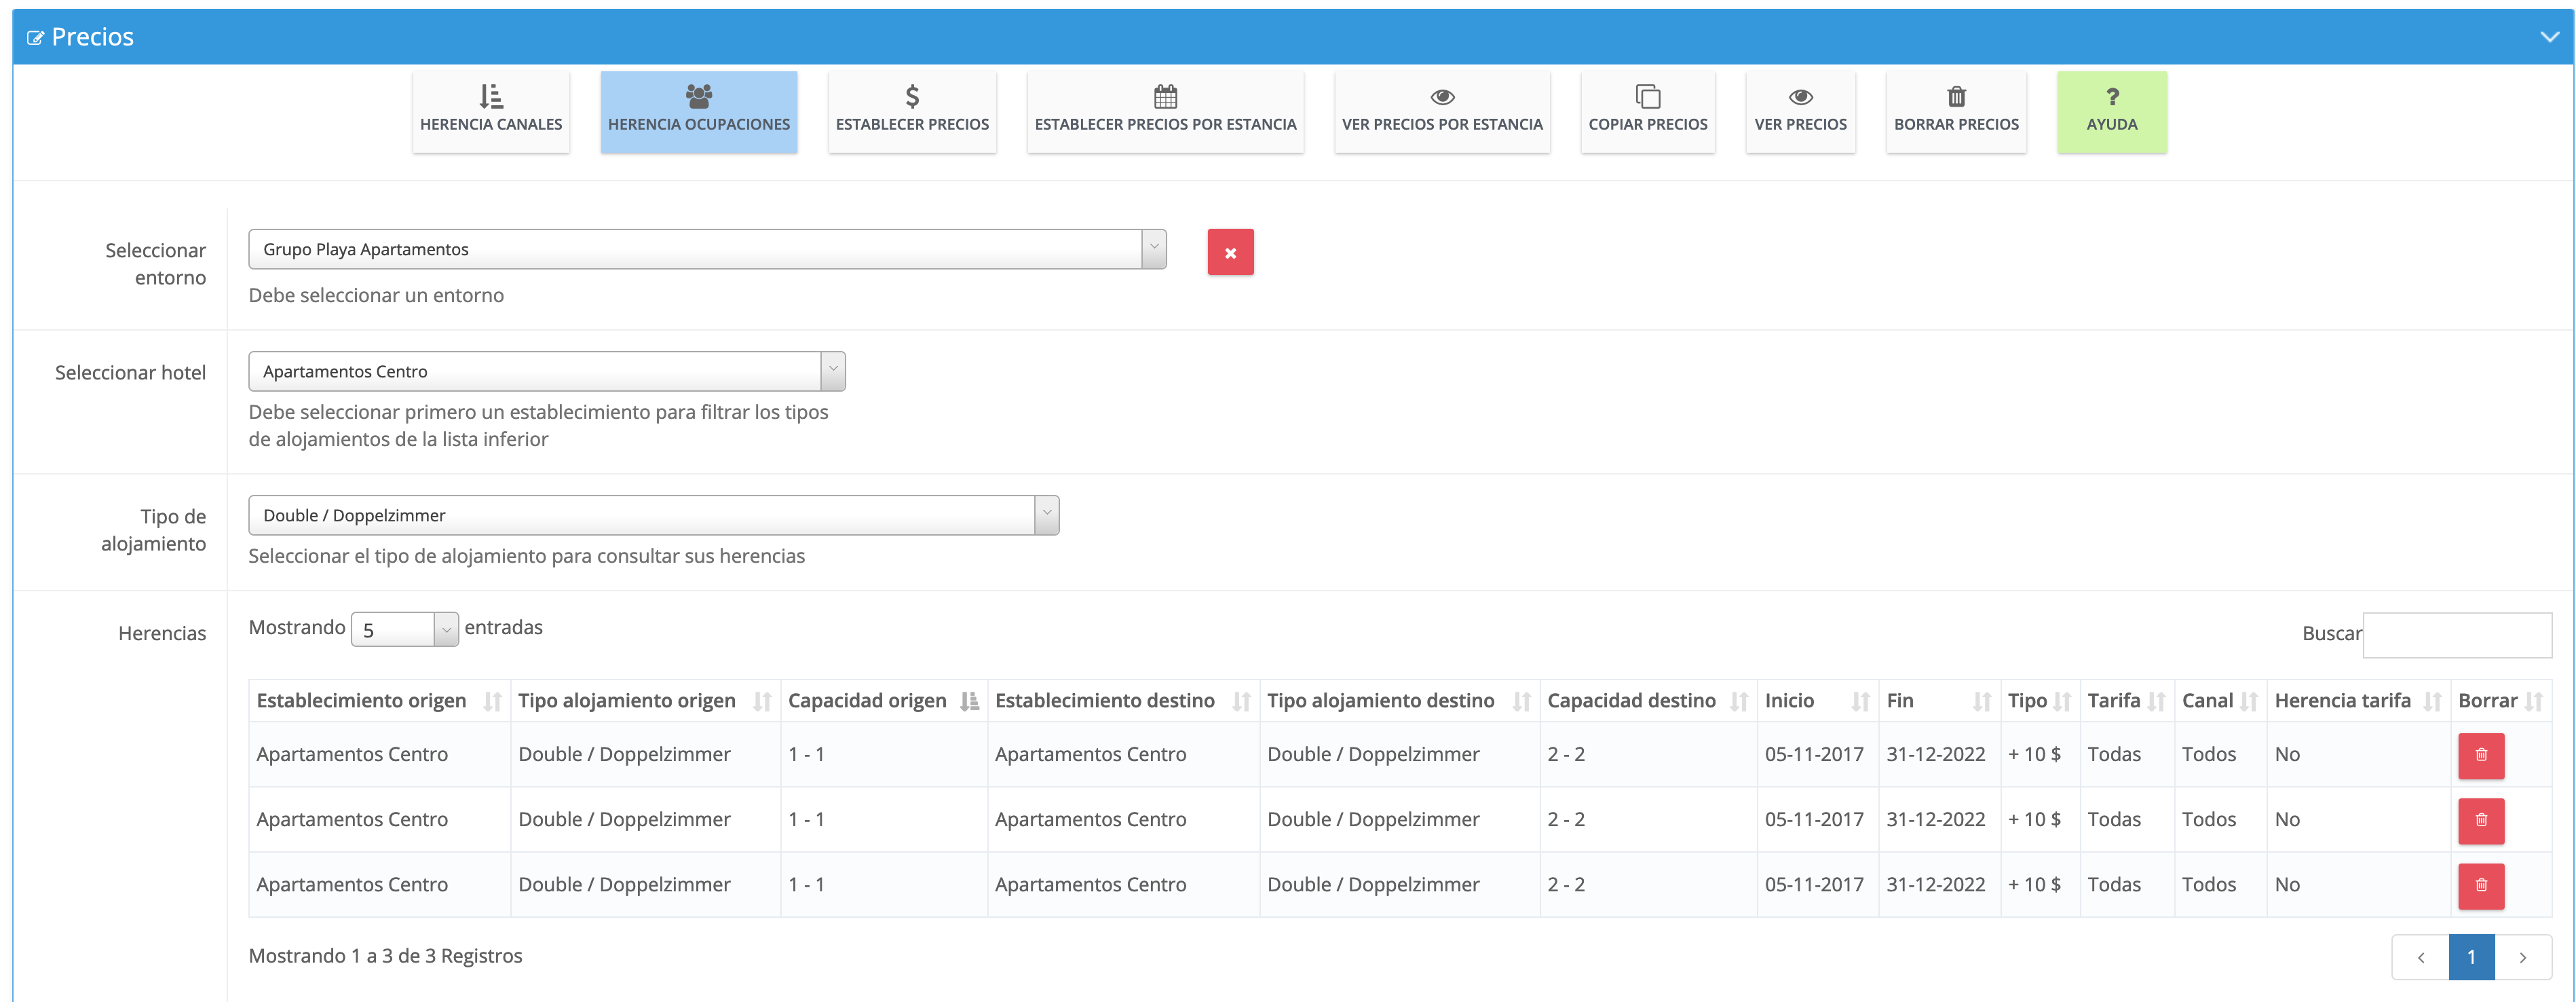The height and width of the screenshot is (1002, 2576).
Task: Open the Ayuda help button
Action: pyautogui.click(x=2111, y=111)
